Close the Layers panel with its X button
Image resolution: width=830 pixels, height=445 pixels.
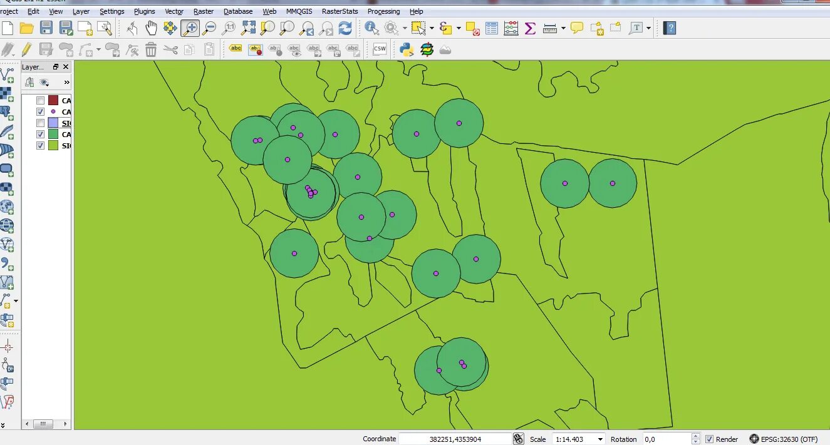pyautogui.click(x=66, y=67)
